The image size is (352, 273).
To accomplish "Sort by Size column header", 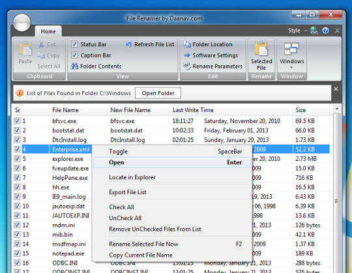I will point(311,110).
